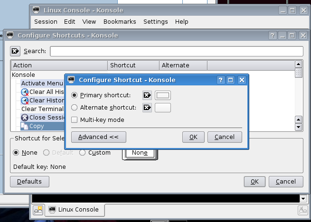Select the None radio button
Viewport: 311px width, 222px height.
click(x=16, y=153)
